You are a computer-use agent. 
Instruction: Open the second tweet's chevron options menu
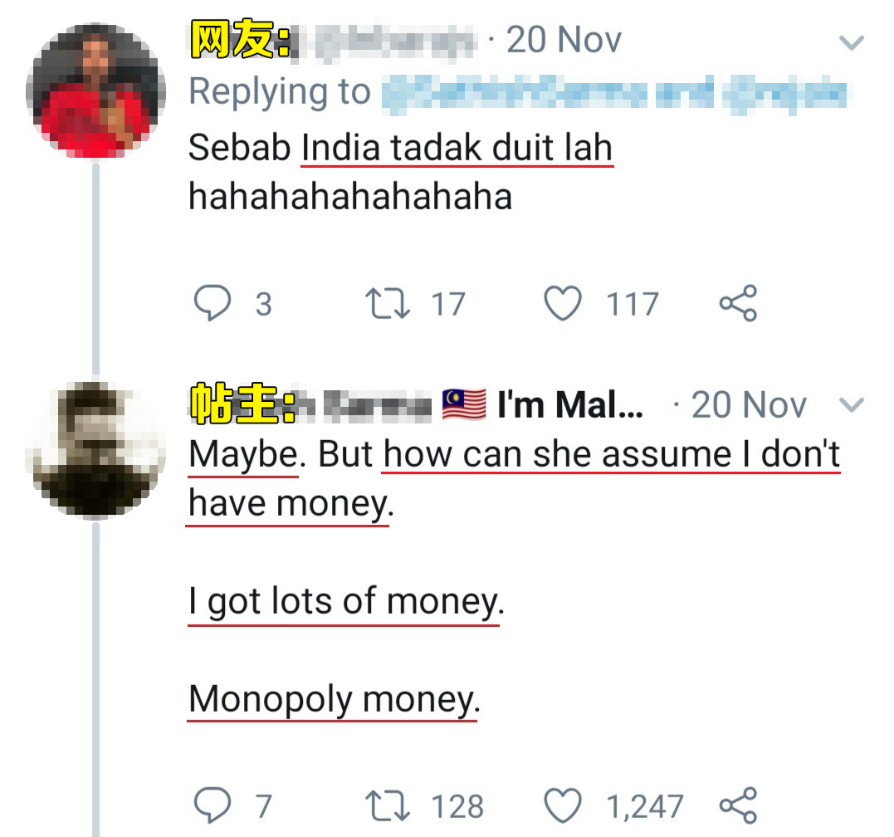tap(852, 405)
